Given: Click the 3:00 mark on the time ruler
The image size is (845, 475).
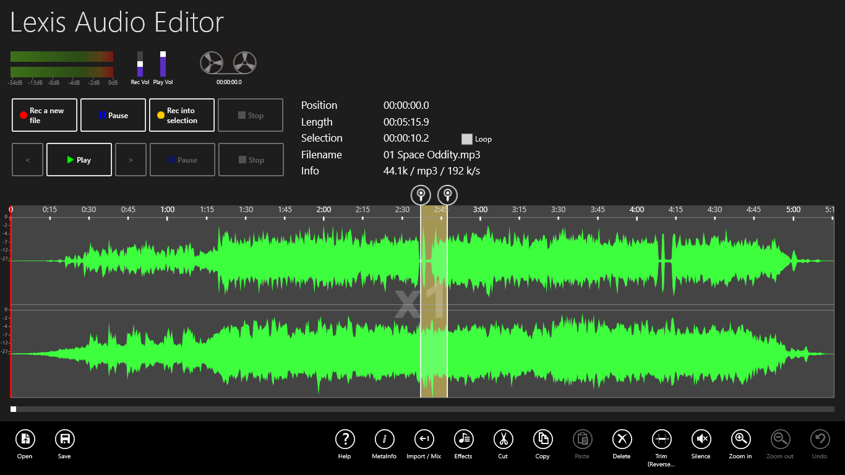Looking at the screenshot, I should (x=480, y=210).
